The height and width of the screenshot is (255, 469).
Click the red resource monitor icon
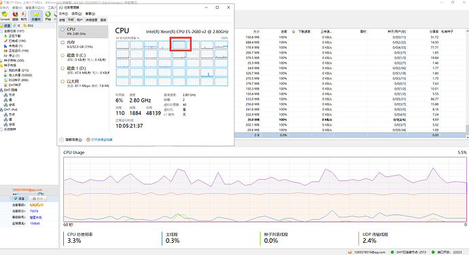pyautogui.click(x=88, y=140)
